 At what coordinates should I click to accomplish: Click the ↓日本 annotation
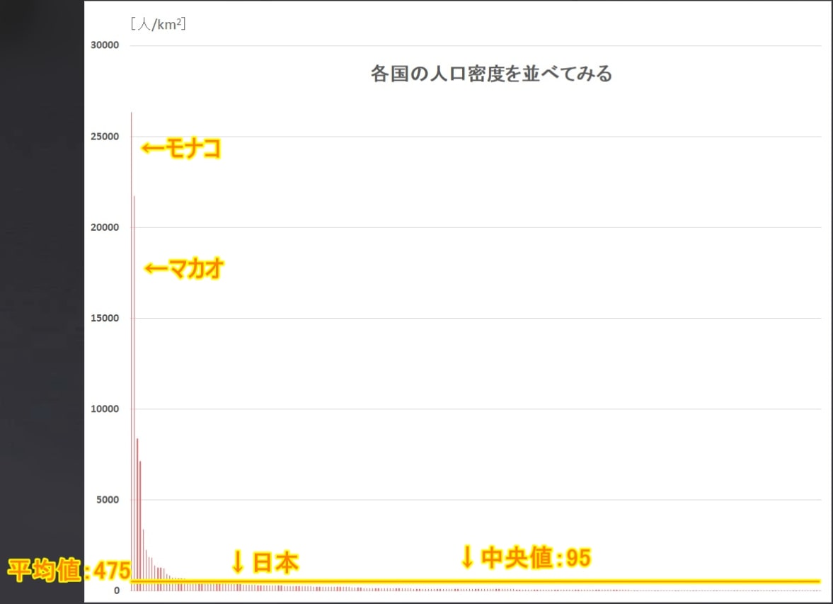[265, 563]
